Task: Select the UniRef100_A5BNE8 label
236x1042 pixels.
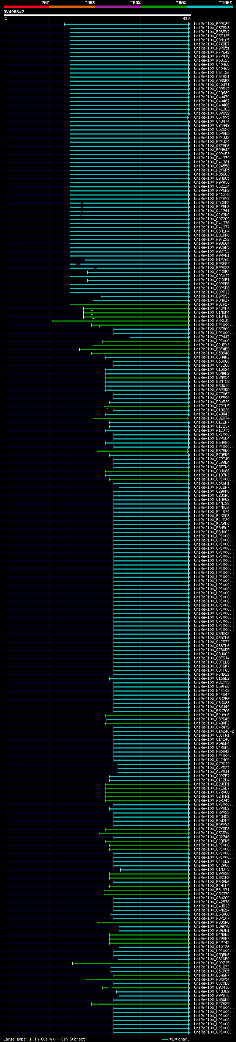Action: (x=212, y=81)
